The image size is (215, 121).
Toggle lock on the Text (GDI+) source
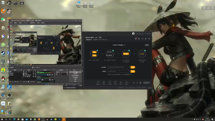coord(35,72)
